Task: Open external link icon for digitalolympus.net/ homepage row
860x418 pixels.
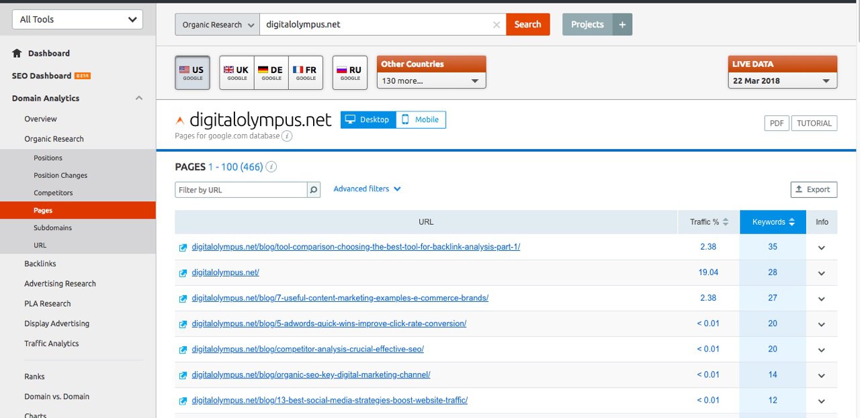Action: click(x=183, y=272)
